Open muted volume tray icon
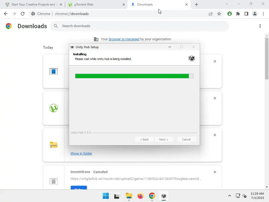The height and width of the screenshot is (202, 269). (x=245, y=196)
